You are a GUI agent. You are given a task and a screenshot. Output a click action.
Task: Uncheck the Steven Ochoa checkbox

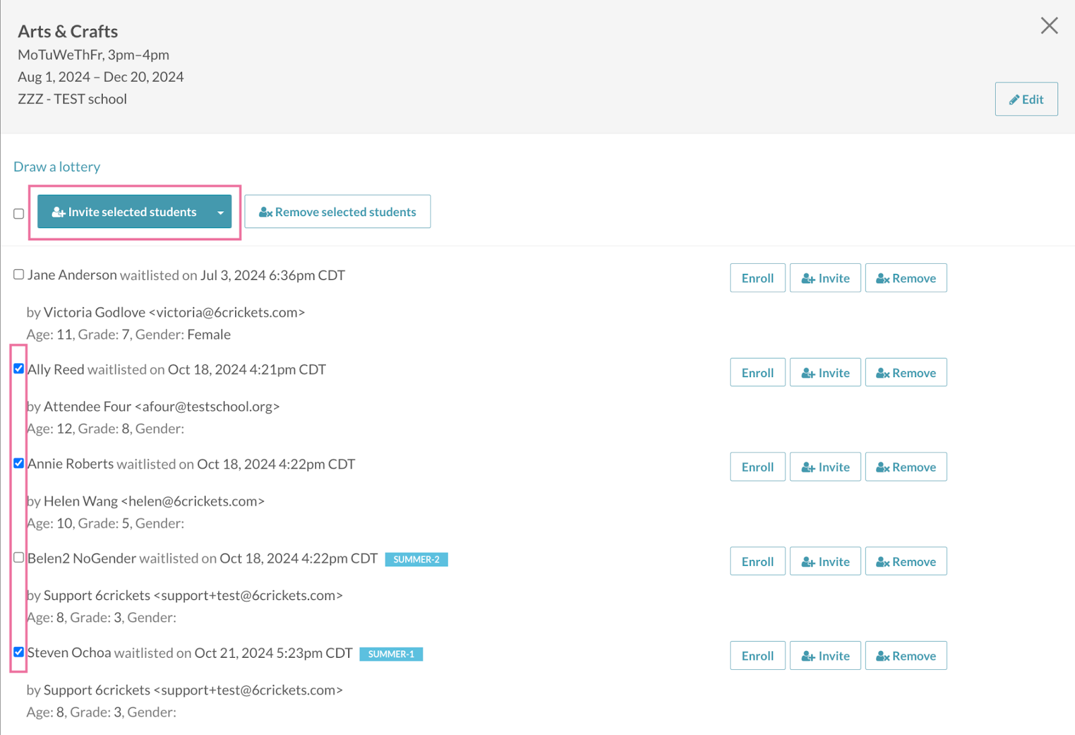click(x=19, y=652)
